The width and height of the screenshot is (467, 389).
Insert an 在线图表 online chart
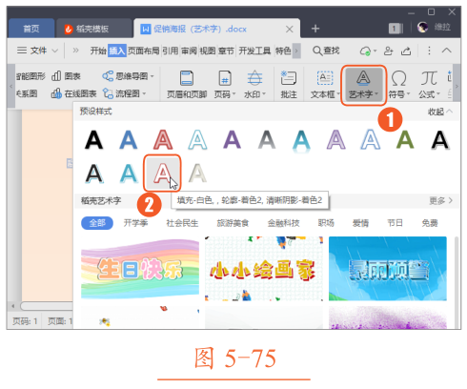(73, 93)
